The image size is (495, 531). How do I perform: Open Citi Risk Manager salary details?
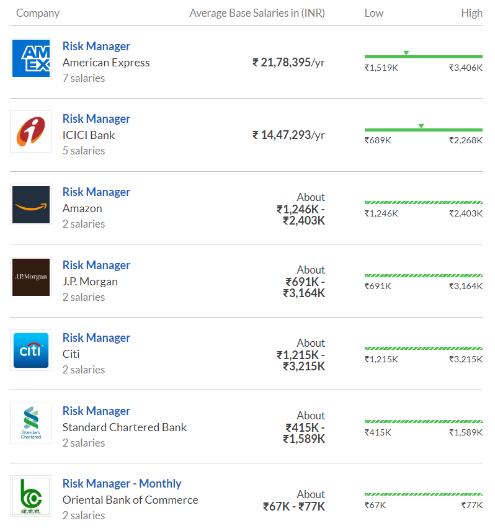[96, 338]
